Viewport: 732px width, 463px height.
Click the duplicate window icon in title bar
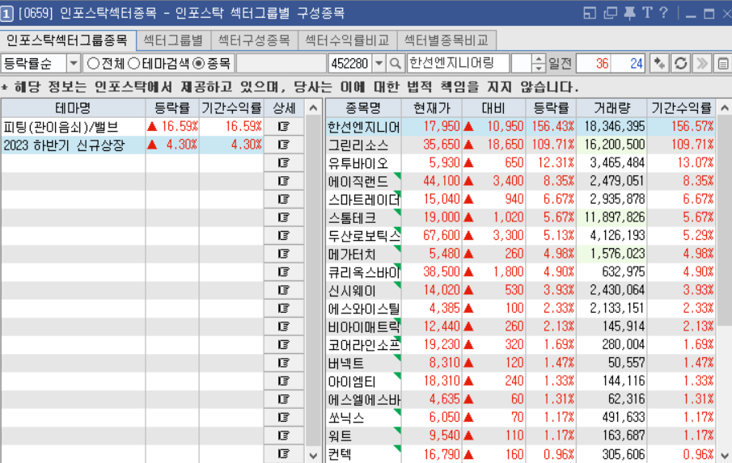pyautogui.click(x=610, y=13)
